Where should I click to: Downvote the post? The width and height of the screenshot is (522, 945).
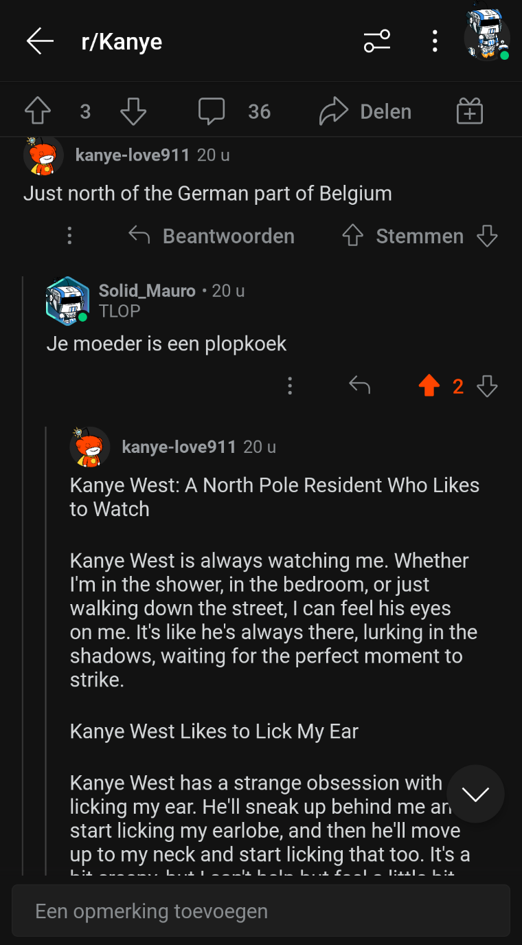133,111
